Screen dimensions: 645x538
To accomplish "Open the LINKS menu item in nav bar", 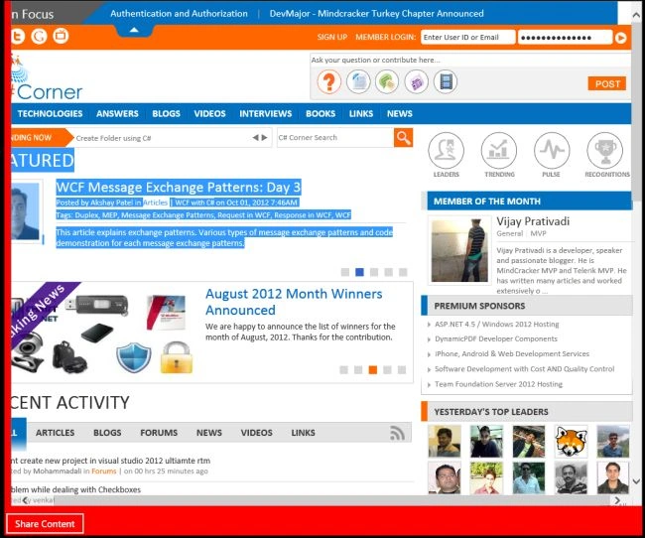I will (x=361, y=113).
